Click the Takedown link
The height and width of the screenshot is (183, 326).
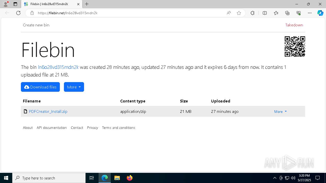pyautogui.click(x=294, y=25)
